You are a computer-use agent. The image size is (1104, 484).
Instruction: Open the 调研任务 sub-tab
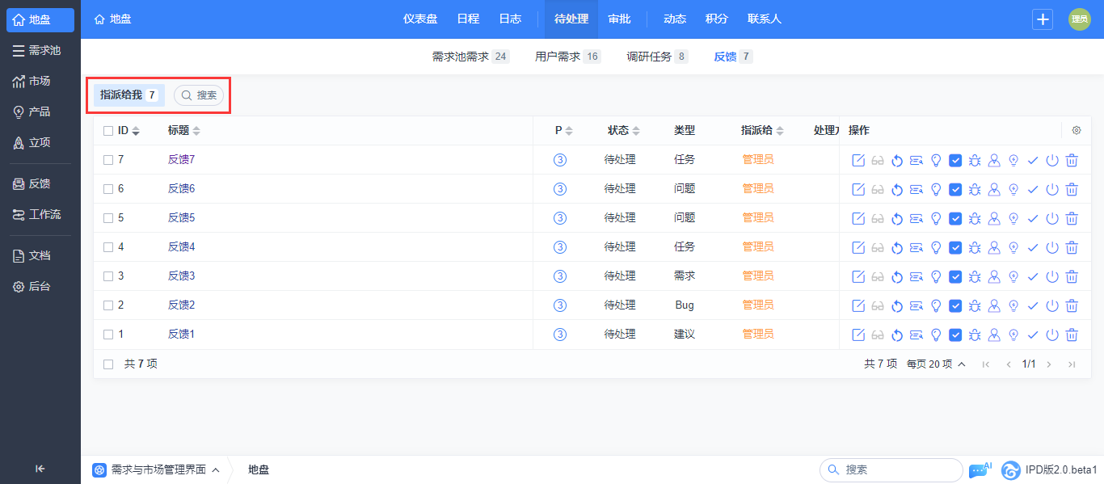(657, 57)
